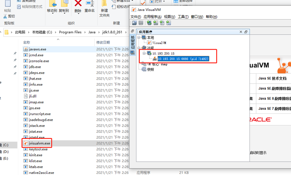Click restore button right of 应用程序 panel X

(246, 32)
